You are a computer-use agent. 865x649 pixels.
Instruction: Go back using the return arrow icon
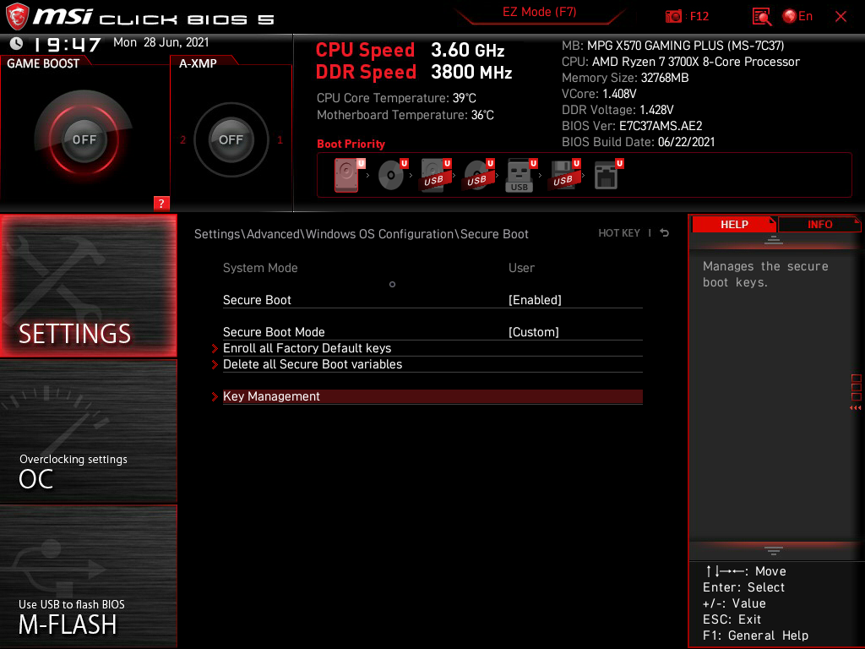(x=665, y=233)
